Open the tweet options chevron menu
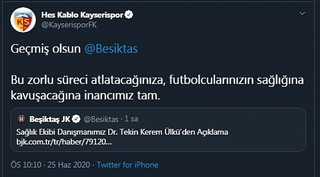 click(302, 13)
